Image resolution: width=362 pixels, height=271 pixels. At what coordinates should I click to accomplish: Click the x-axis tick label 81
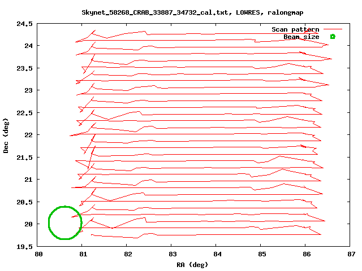click(x=83, y=254)
